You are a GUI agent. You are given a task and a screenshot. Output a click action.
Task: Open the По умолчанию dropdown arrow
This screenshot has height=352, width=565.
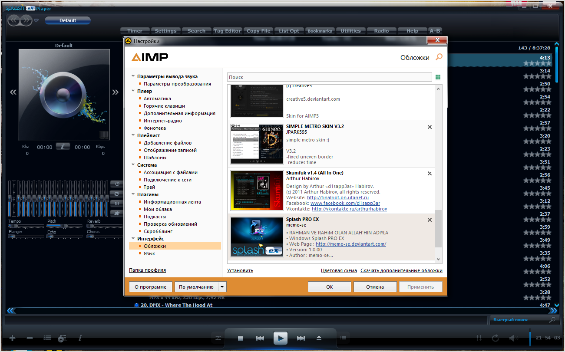click(x=222, y=287)
